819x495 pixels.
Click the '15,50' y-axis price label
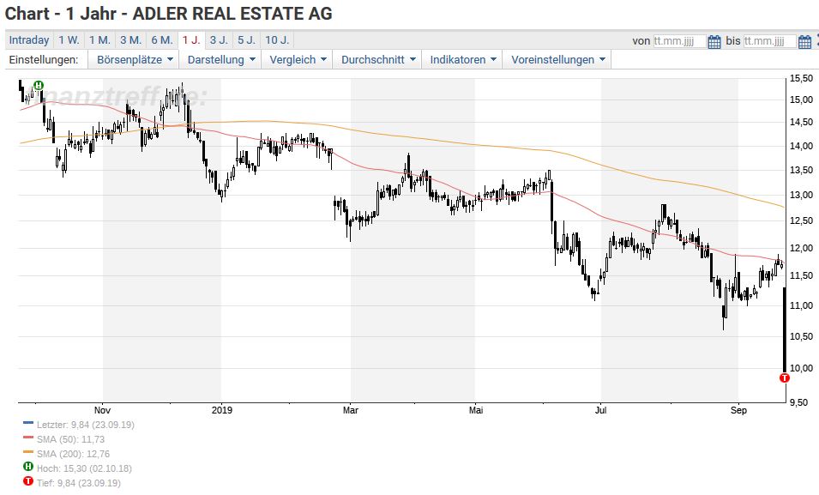(x=801, y=78)
